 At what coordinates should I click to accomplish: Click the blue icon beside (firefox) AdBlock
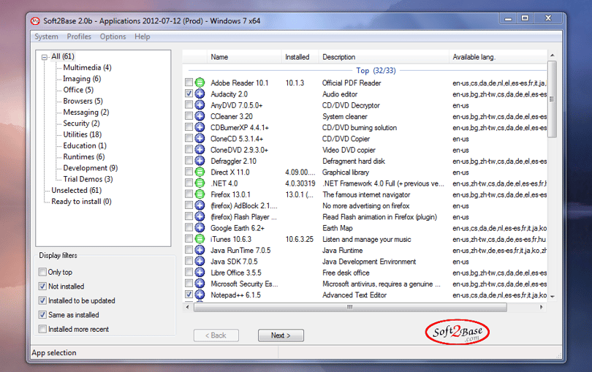(200, 205)
